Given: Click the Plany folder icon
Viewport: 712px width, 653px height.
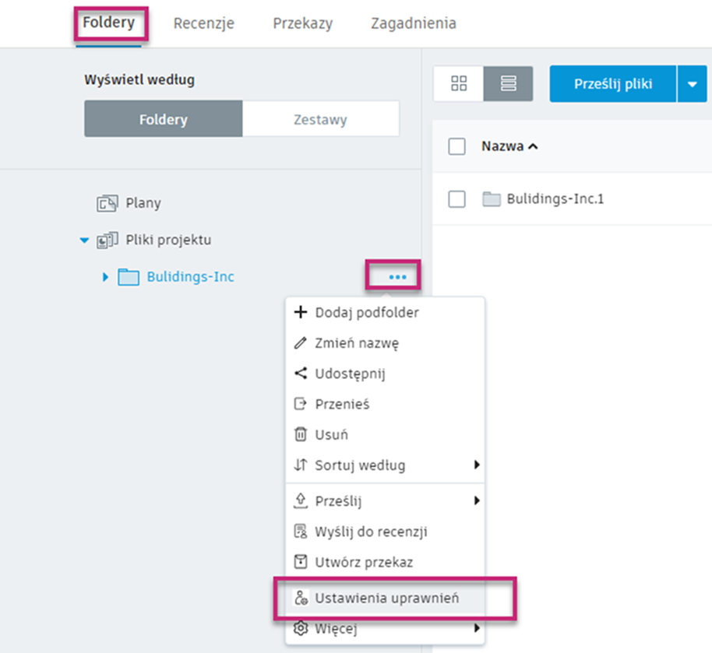Looking at the screenshot, I should tap(107, 204).
